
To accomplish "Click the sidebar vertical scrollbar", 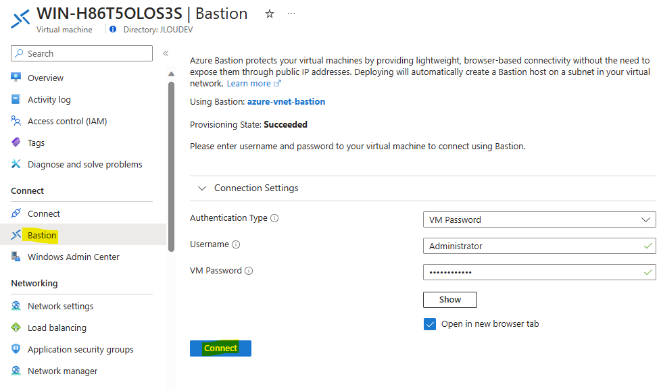I will [171, 166].
